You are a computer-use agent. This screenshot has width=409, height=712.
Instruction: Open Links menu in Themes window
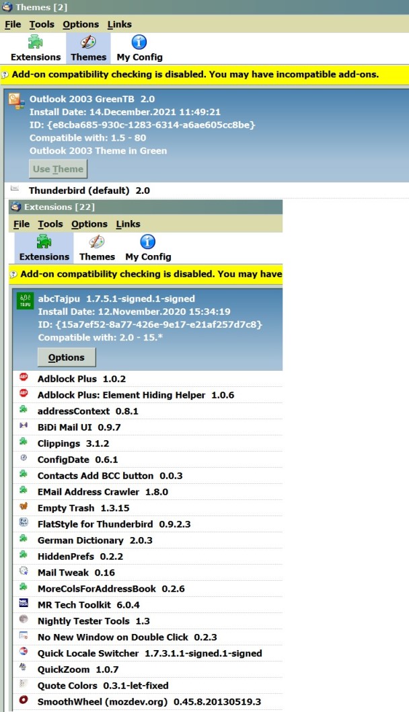(x=119, y=24)
